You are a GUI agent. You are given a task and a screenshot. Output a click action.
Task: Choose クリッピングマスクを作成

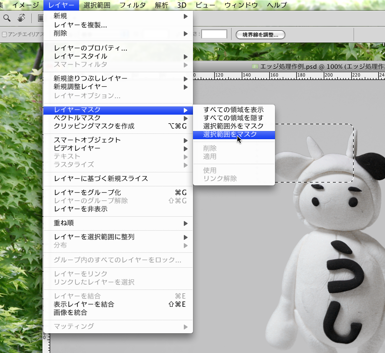[118, 126]
